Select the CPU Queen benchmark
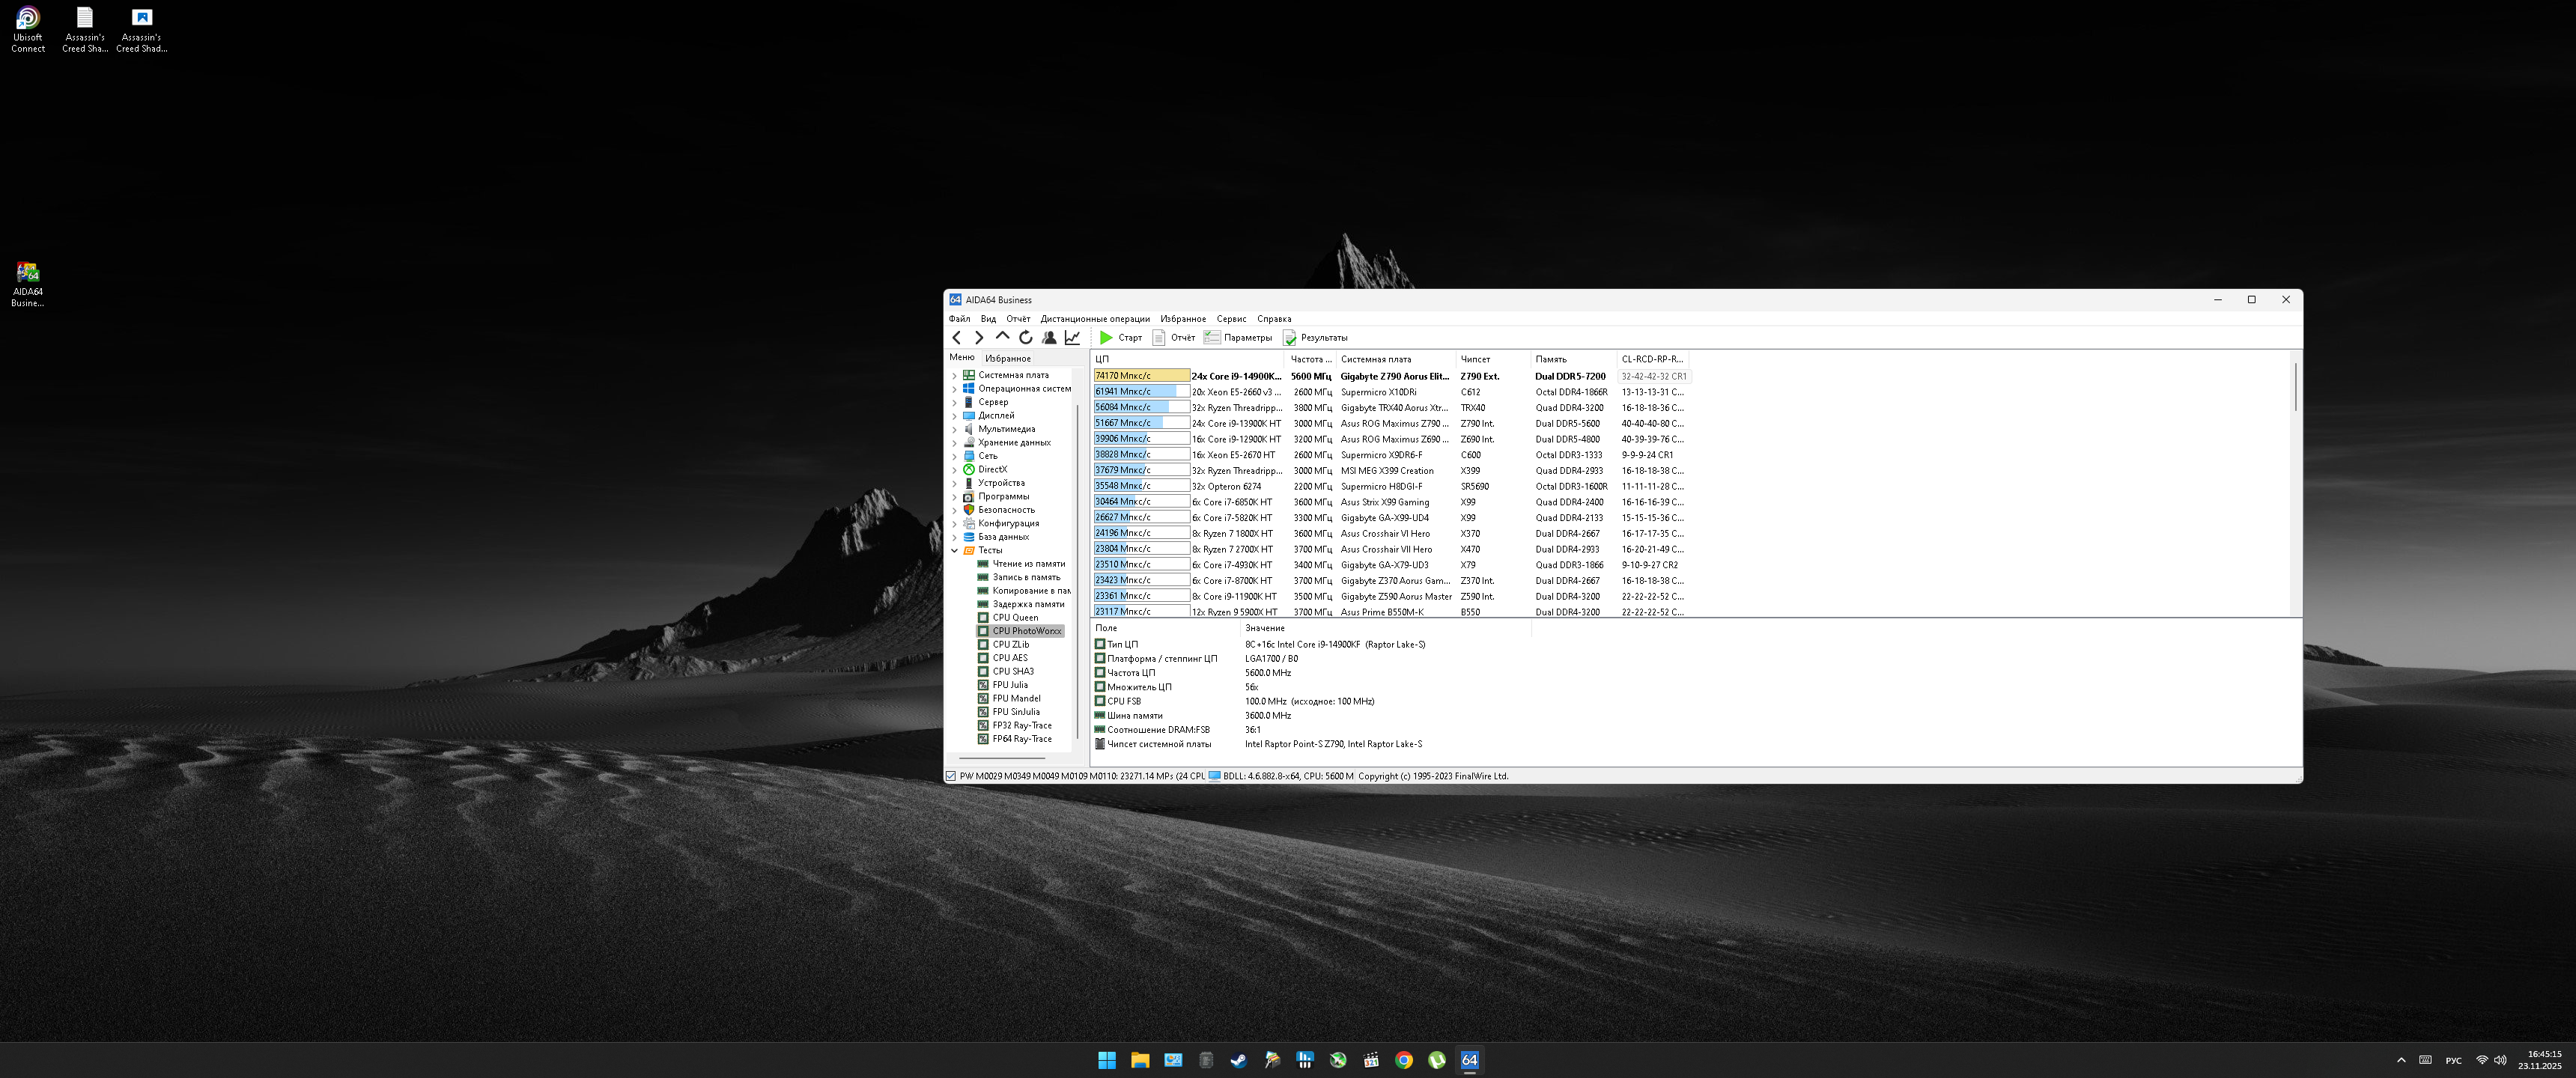This screenshot has height=1078, width=2576. (1014, 618)
